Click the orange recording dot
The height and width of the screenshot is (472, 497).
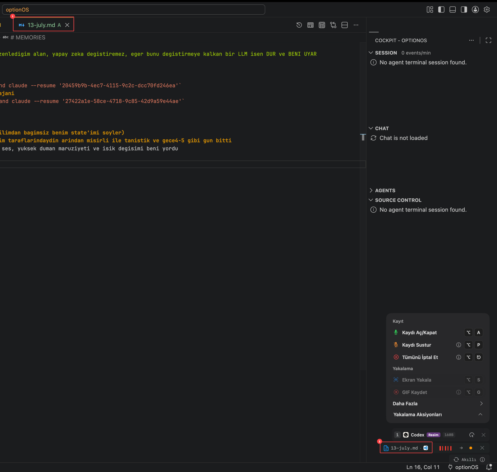pyautogui.click(x=471, y=448)
